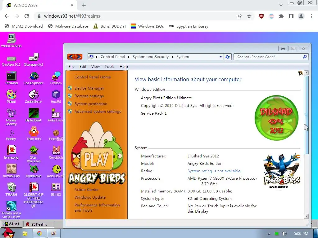
Task: Open the address bar history dropdown arrow
Action: coord(221,57)
